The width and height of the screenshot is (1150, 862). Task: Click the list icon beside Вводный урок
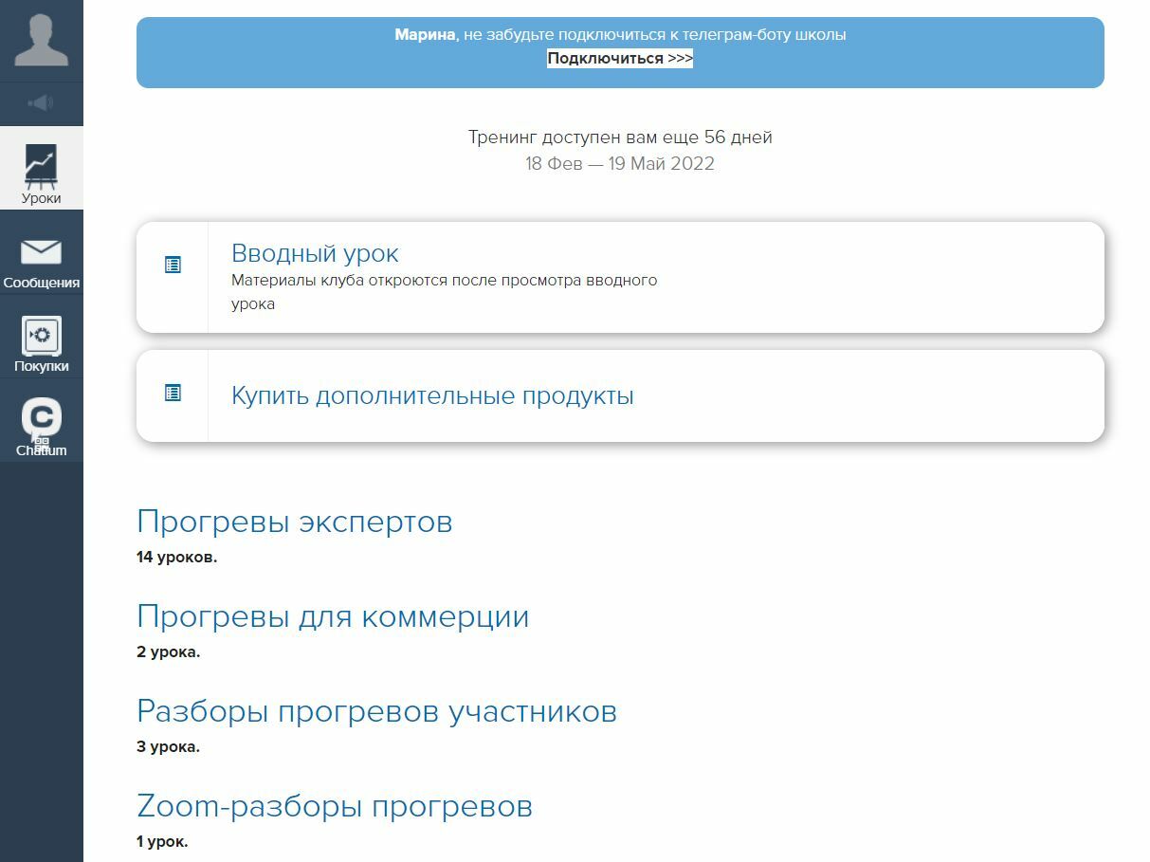(173, 265)
